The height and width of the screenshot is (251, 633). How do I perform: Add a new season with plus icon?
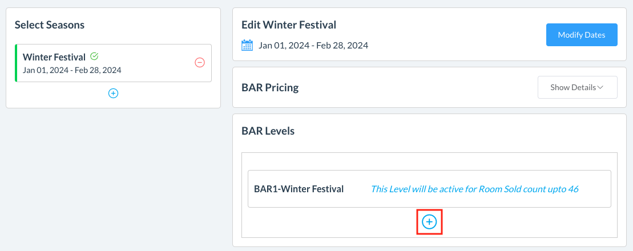point(113,93)
